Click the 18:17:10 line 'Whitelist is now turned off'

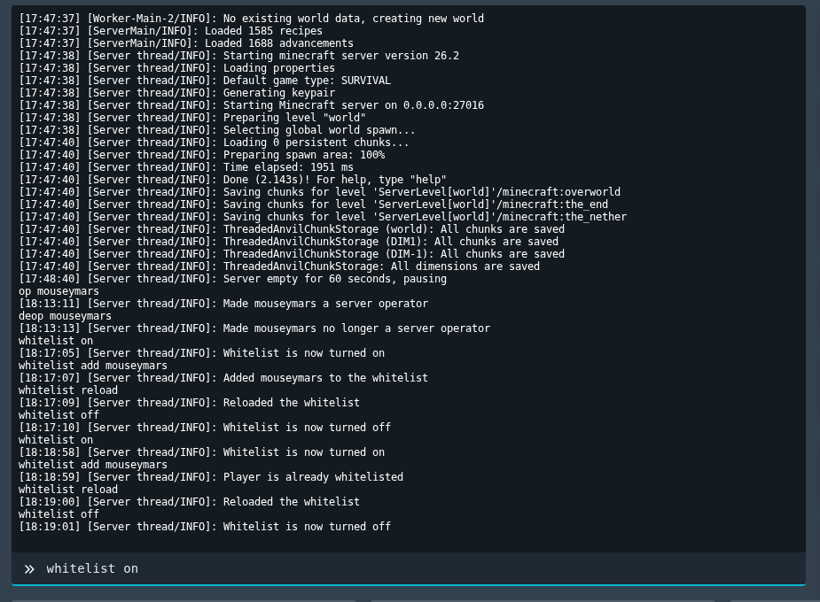(205, 428)
